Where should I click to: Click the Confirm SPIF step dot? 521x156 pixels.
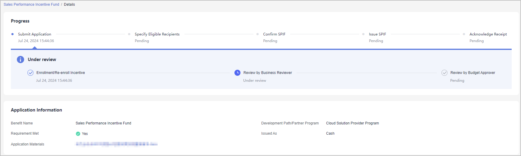click(x=258, y=34)
